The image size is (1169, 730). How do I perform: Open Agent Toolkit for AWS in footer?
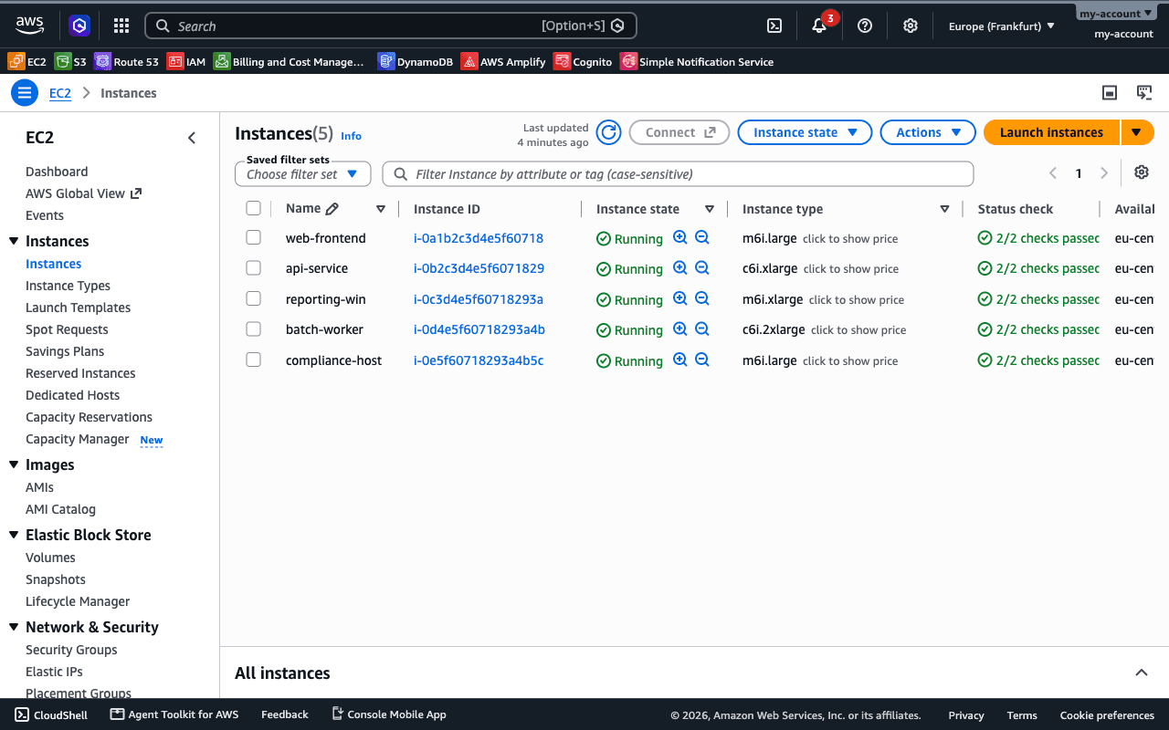(174, 714)
